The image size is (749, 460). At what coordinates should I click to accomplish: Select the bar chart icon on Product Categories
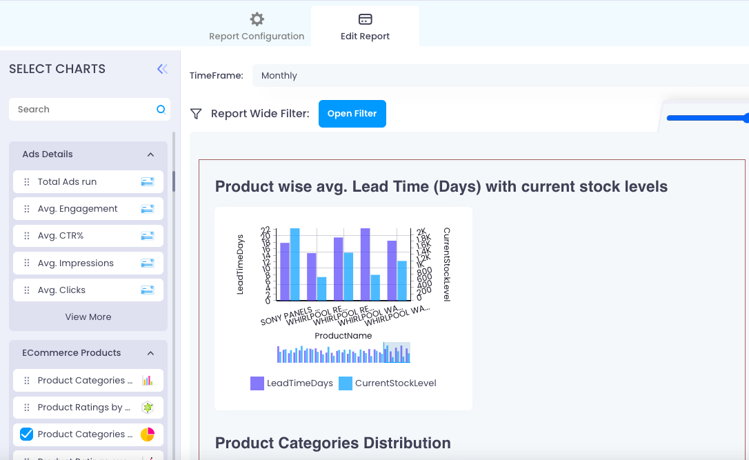pos(147,380)
